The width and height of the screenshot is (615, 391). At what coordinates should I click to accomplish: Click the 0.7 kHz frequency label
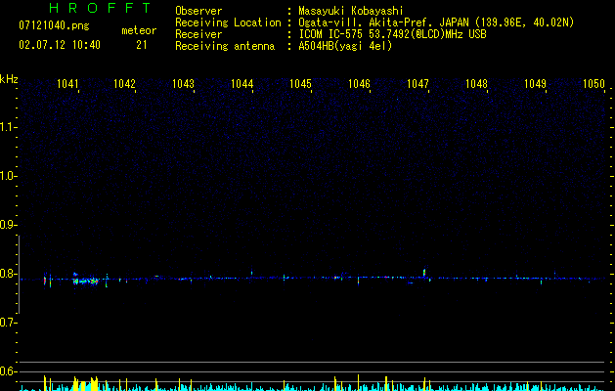[7, 323]
